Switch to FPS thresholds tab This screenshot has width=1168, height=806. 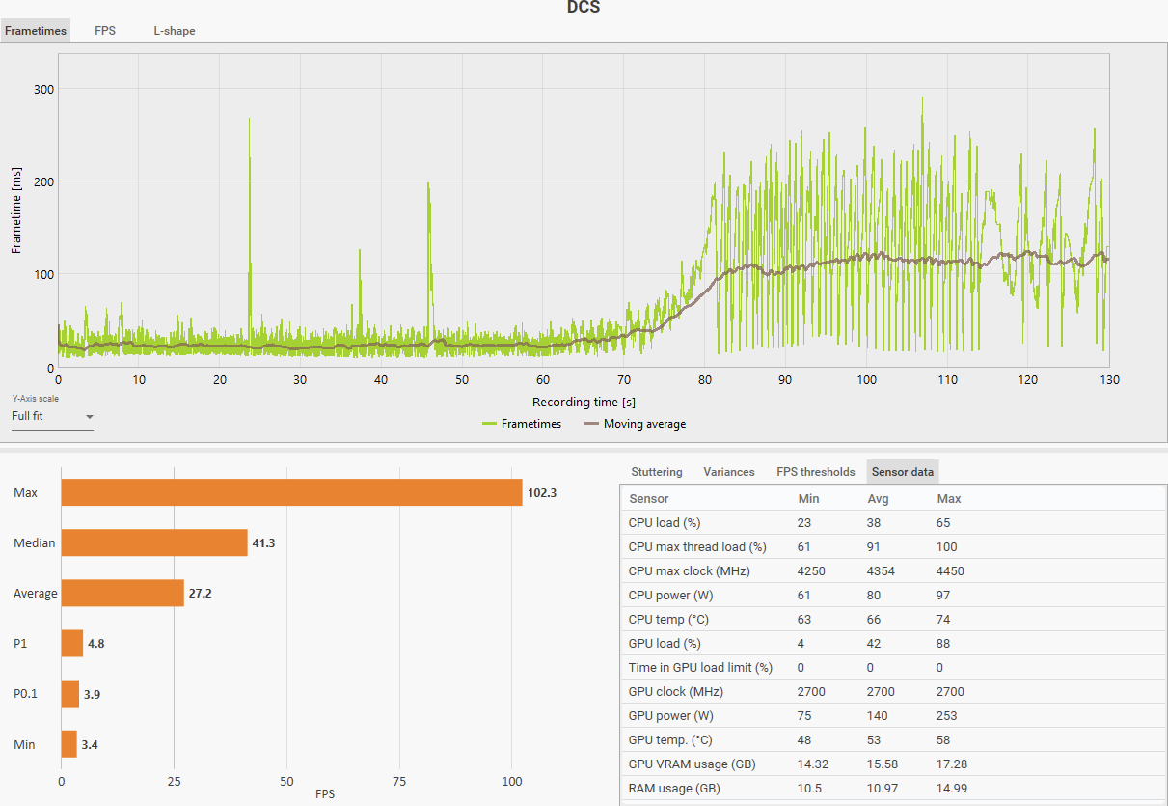pos(816,472)
